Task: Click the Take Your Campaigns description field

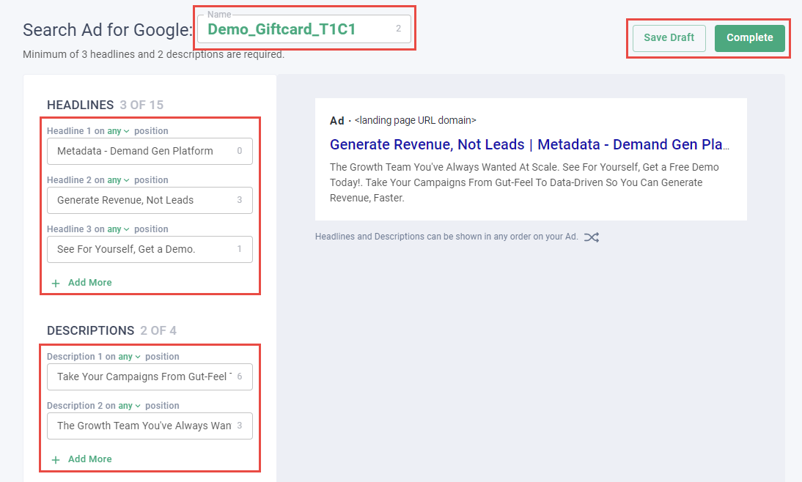Action: point(143,377)
